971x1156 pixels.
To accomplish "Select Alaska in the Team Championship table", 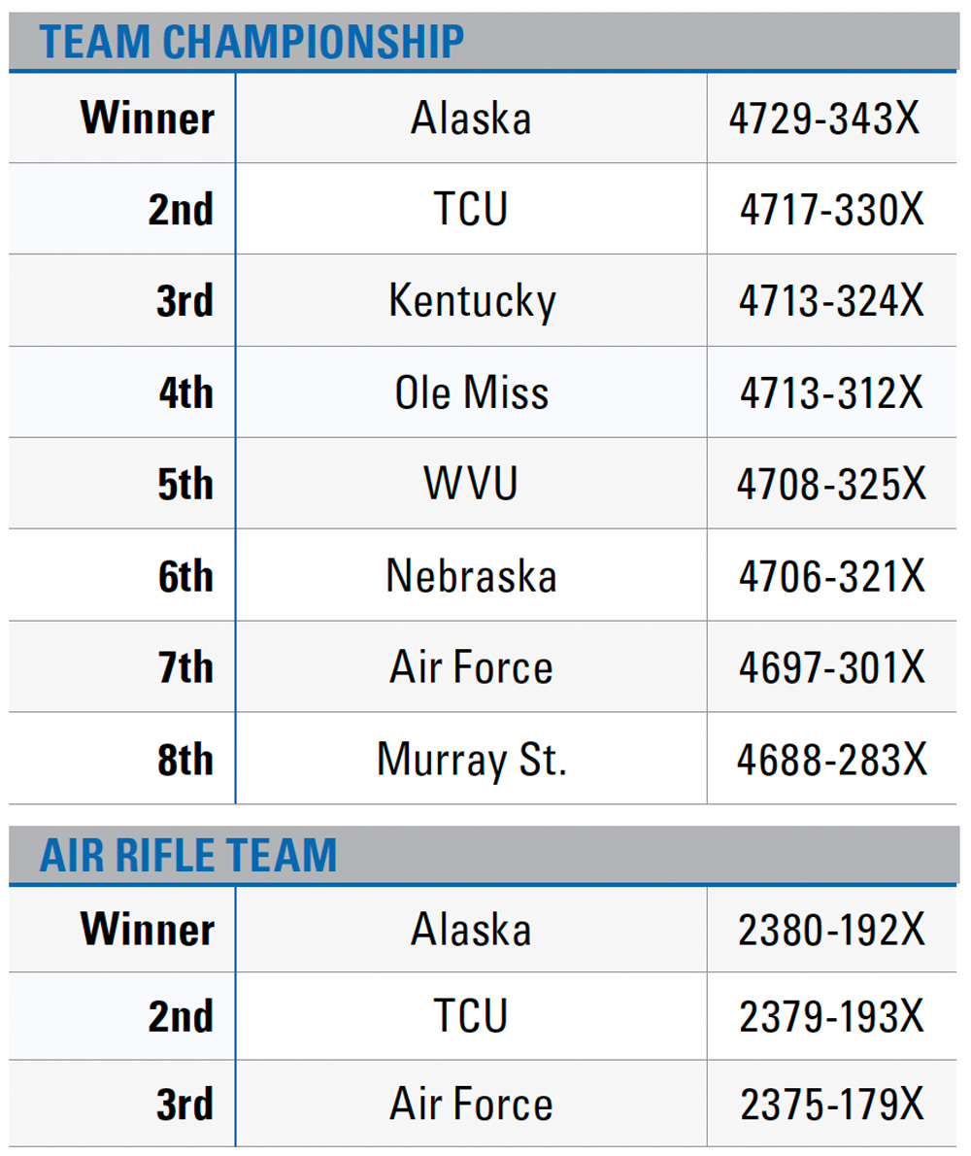I will [471, 118].
